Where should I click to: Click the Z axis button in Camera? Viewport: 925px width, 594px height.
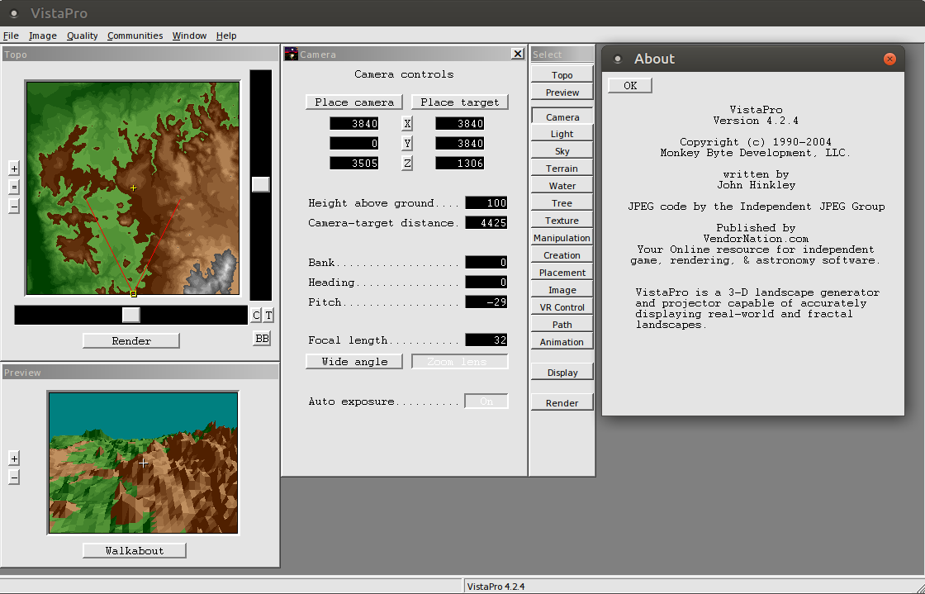tap(407, 163)
